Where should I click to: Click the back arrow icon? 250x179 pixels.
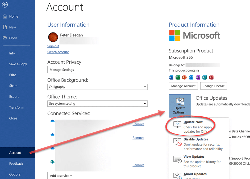click(5, 5)
